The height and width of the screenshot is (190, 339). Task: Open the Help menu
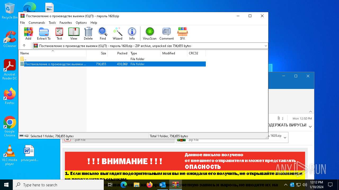click(94, 23)
